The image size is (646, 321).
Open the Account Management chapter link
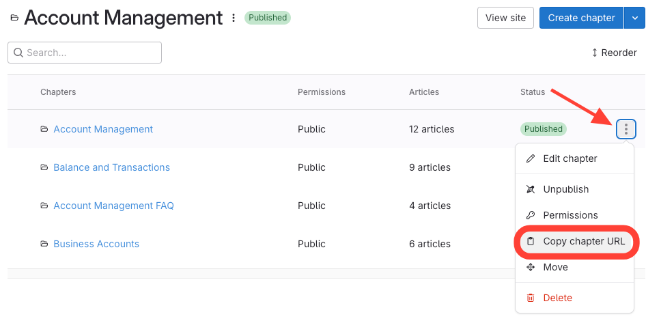pos(103,129)
